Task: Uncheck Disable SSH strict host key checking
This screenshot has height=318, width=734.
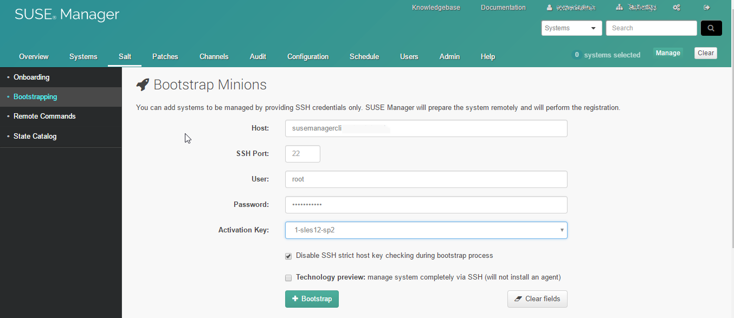Action: 288,256
